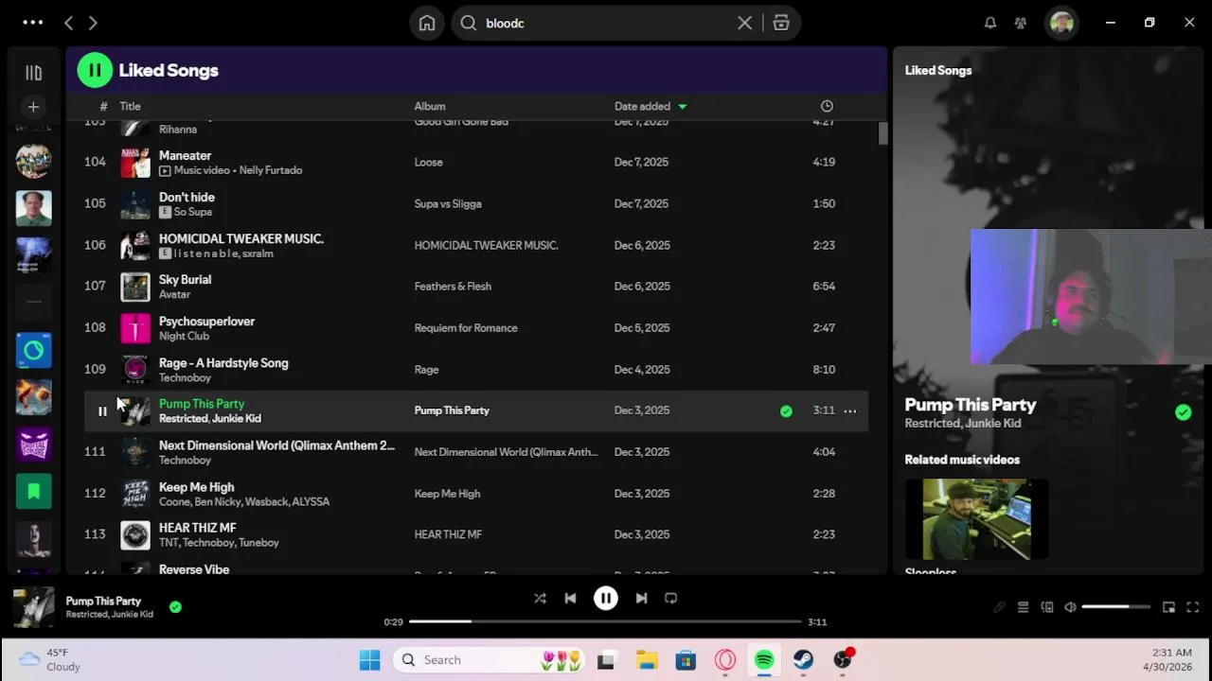Open Windows Start menu
The height and width of the screenshot is (681, 1212).
[x=370, y=660]
